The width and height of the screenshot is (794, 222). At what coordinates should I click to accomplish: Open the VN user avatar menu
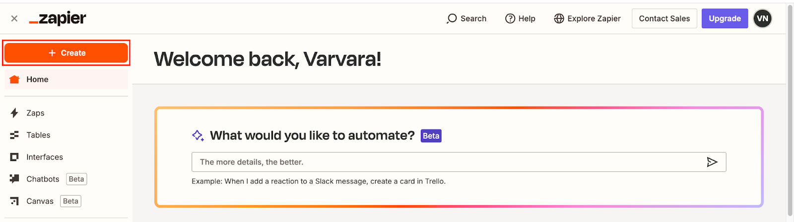[x=762, y=18]
